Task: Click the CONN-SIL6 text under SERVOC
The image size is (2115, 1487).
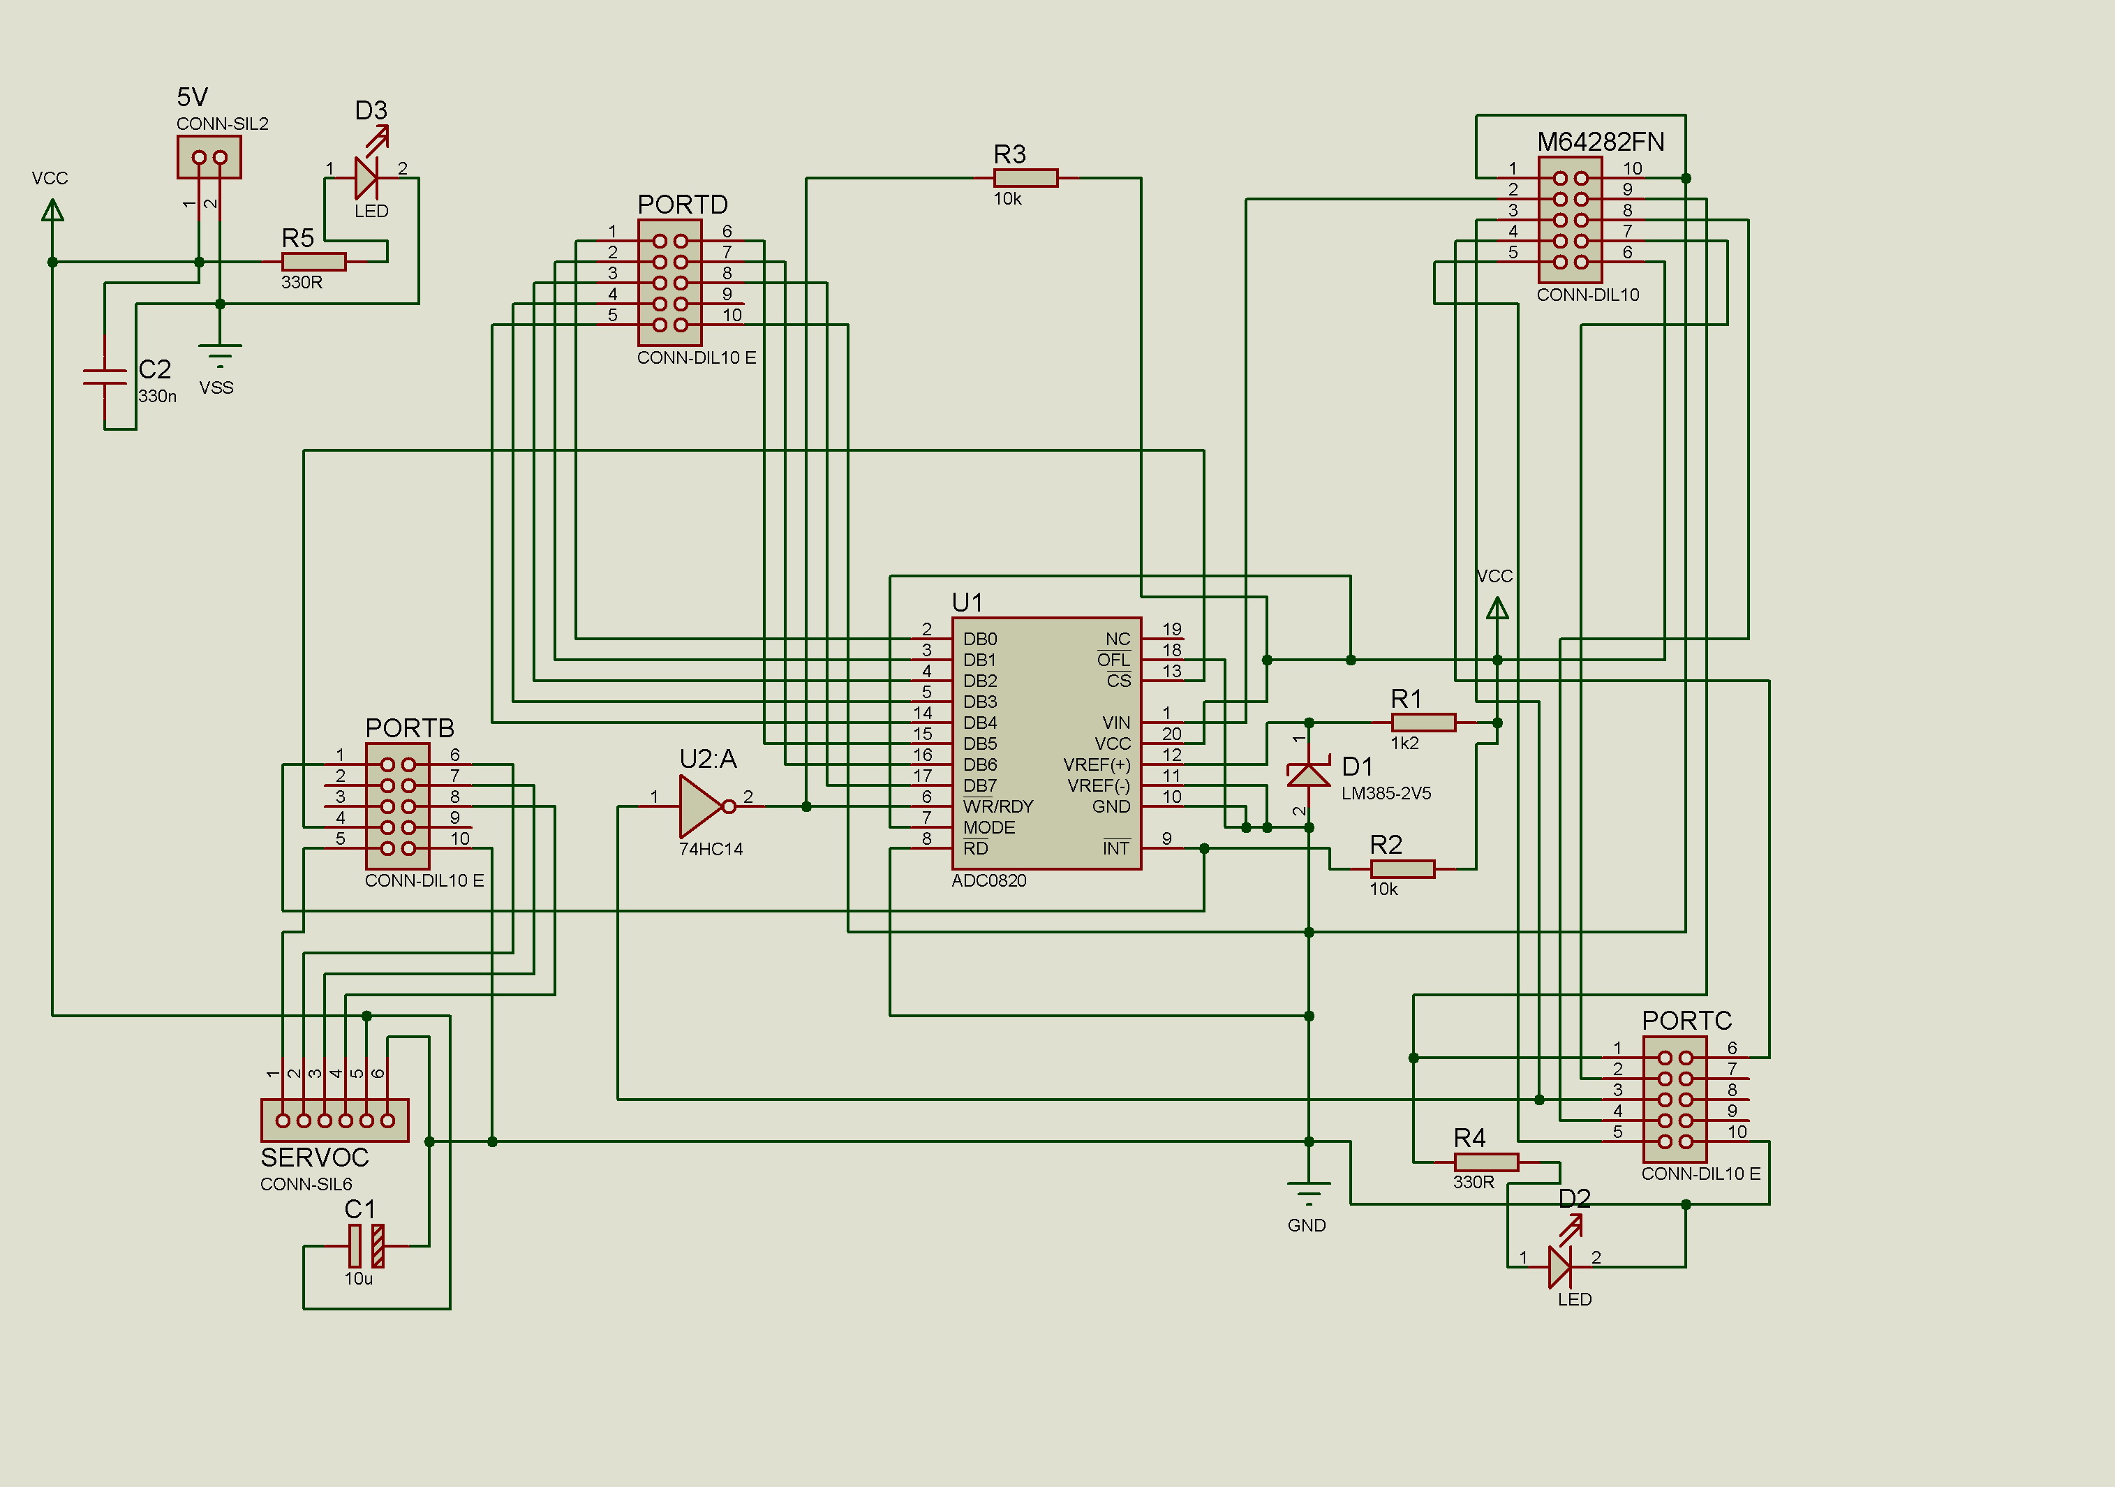Action: 306,1184
